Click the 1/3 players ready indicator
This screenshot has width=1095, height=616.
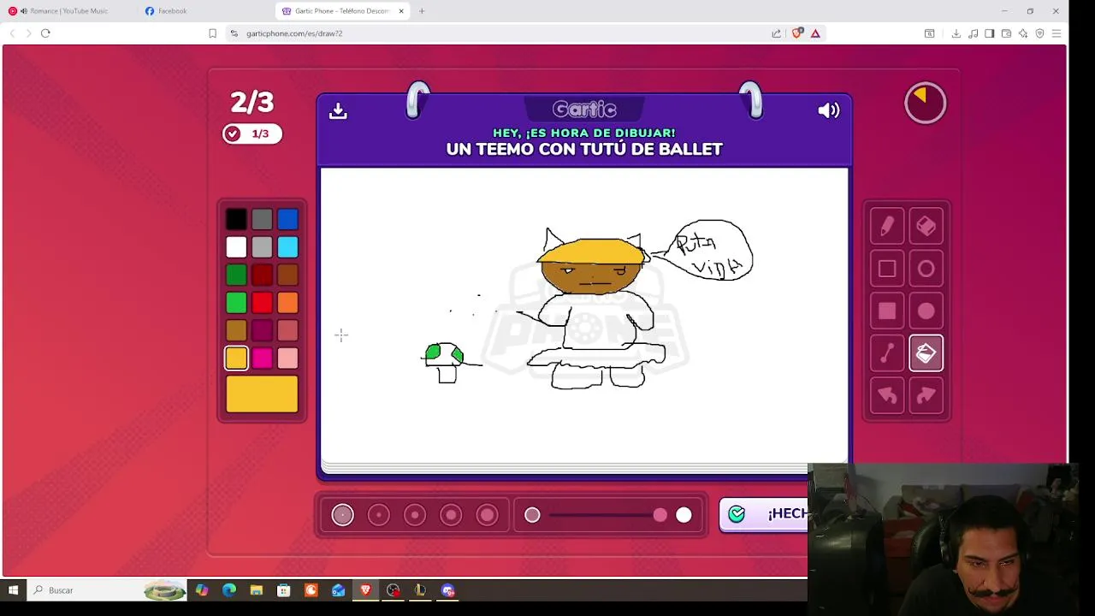[252, 133]
